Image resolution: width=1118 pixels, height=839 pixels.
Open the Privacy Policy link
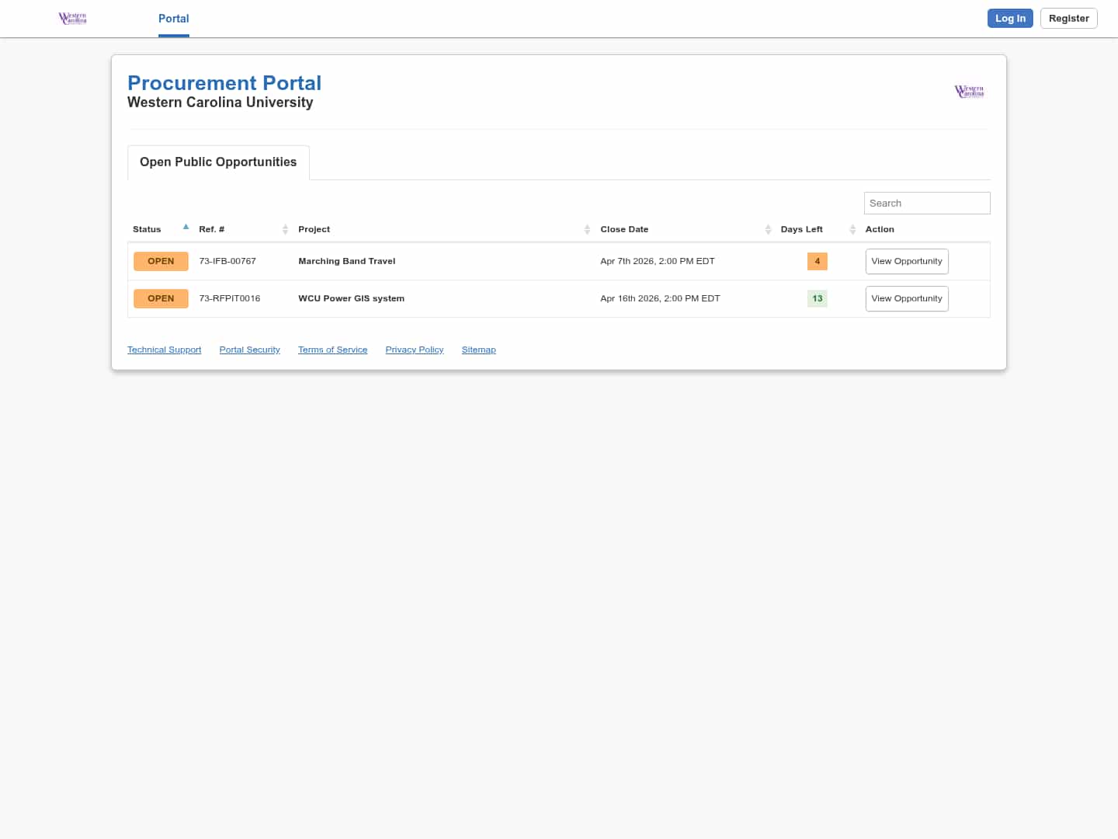click(x=414, y=350)
